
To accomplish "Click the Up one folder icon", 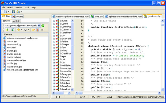I will pyautogui.click(x=7, y=30).
